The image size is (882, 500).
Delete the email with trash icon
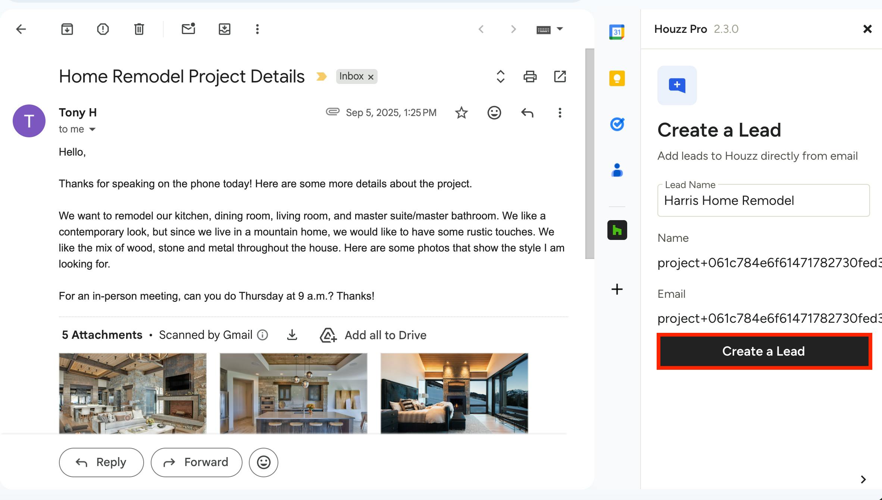[139, 29]
